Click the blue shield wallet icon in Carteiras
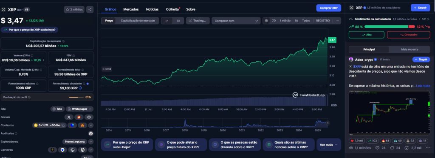435x158 pixels. tap(62, 150)
